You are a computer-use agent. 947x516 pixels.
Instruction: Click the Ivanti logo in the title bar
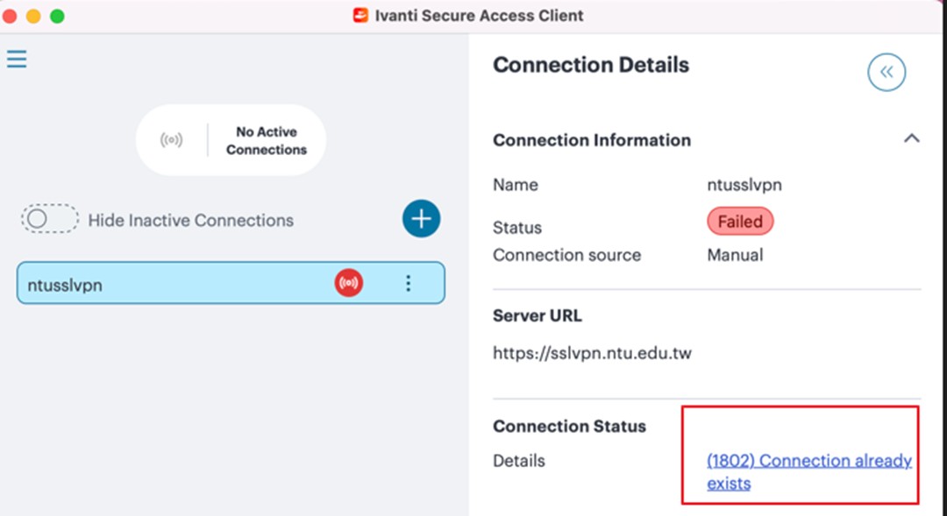[x=360, y=16]
